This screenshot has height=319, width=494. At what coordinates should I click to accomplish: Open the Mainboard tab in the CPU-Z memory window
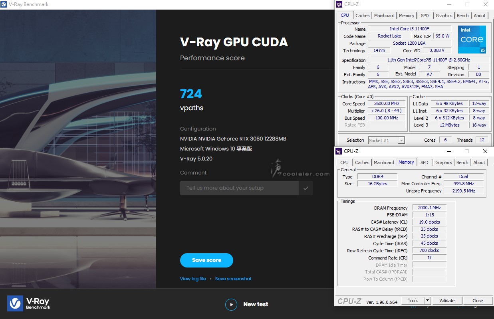[384, 162]
